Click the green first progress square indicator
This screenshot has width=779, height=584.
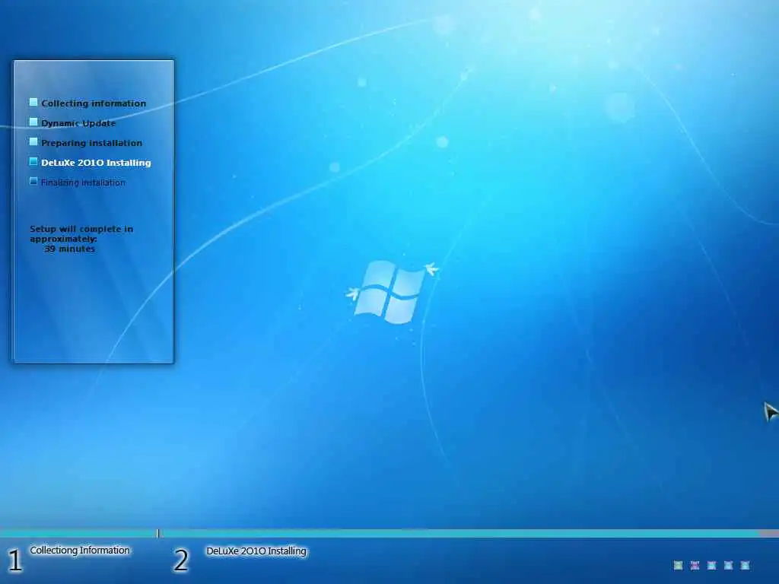[678, 565]
